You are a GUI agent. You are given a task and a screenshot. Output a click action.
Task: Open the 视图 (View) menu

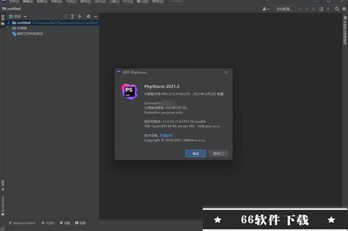pos(42,1)
